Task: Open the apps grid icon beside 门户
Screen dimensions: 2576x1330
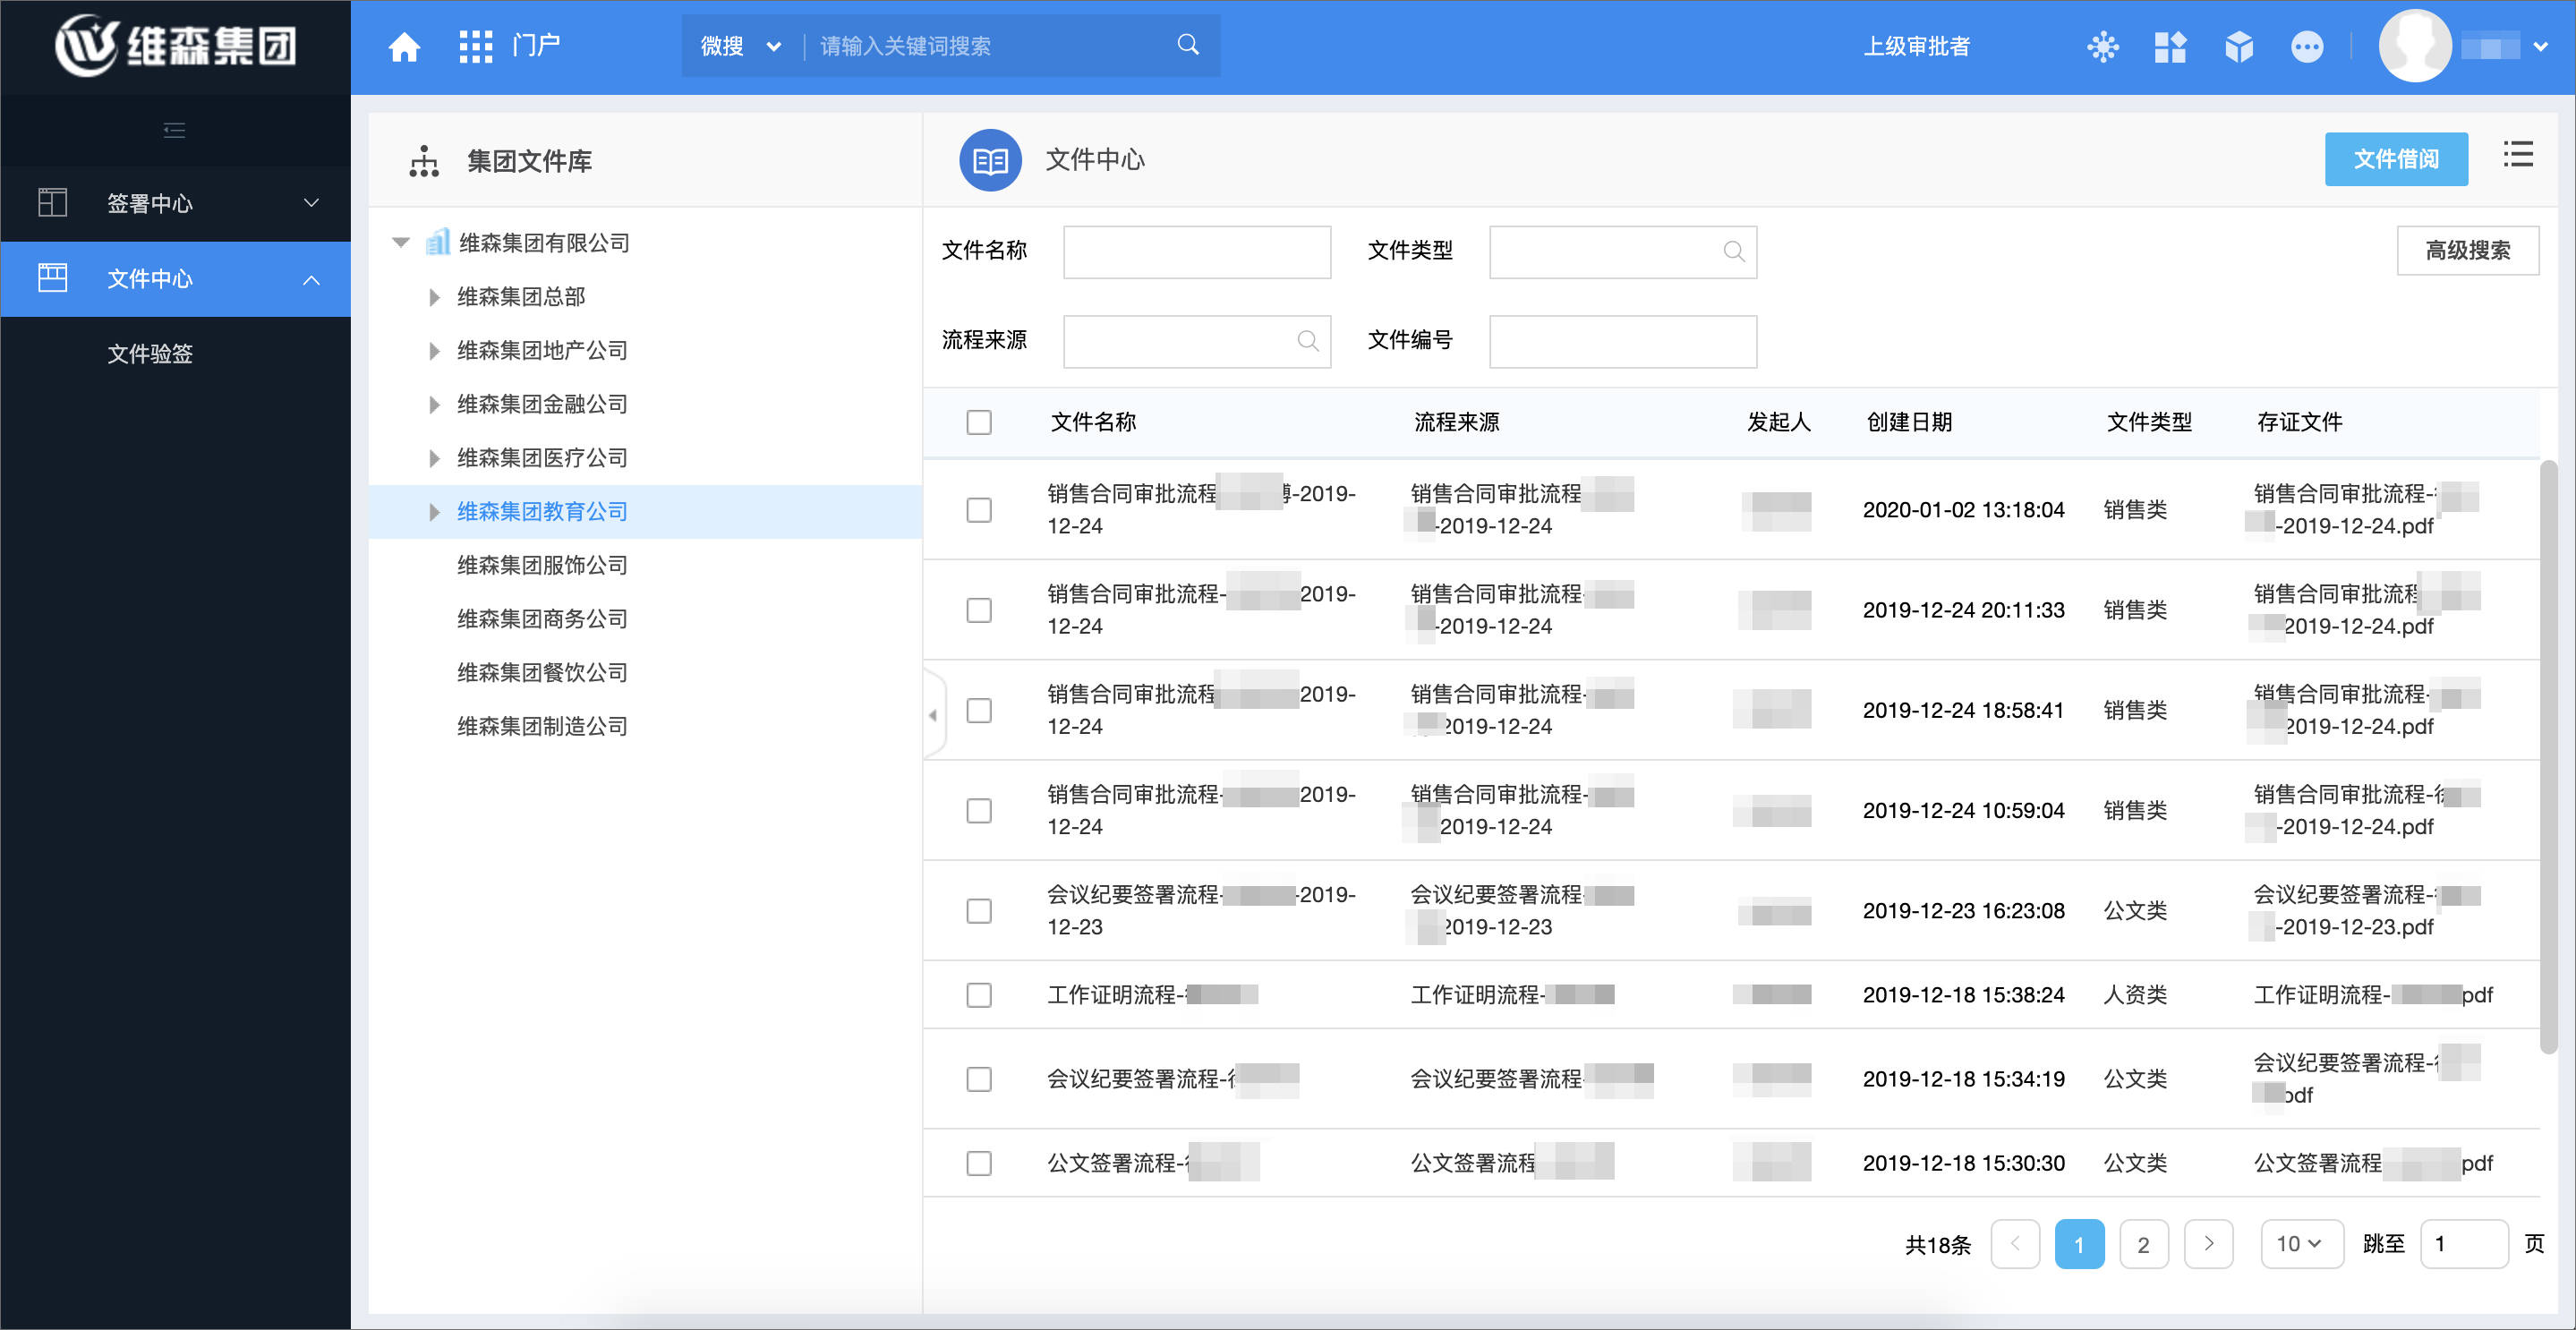Action: point(475,45)
